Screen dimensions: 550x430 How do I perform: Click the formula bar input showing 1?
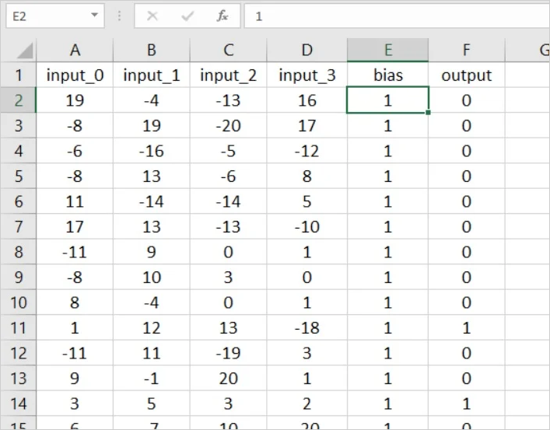coord(397,16)
